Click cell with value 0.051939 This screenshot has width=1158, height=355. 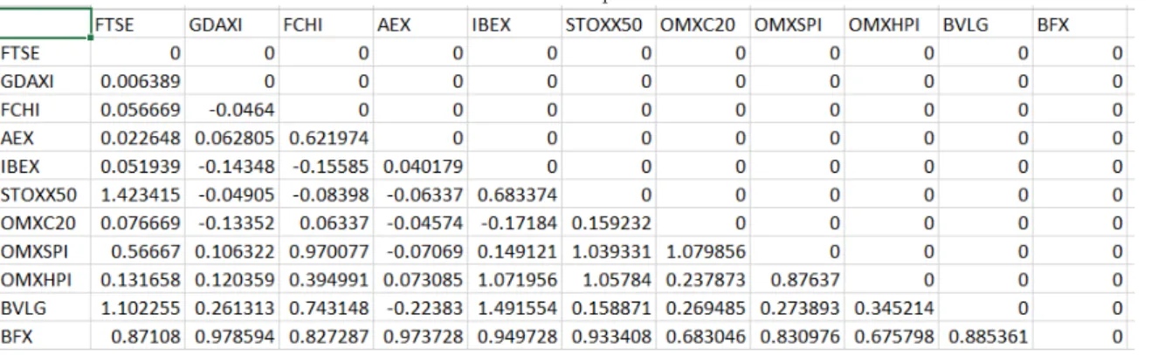click(x=139, y=167)
